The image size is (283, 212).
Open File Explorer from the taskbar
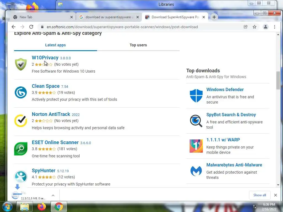tap(25, 207)
